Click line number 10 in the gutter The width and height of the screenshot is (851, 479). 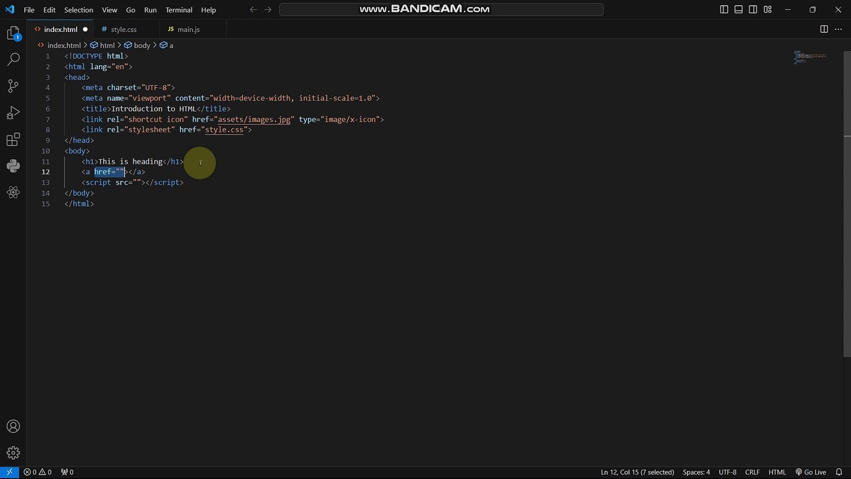coord(45,151)
